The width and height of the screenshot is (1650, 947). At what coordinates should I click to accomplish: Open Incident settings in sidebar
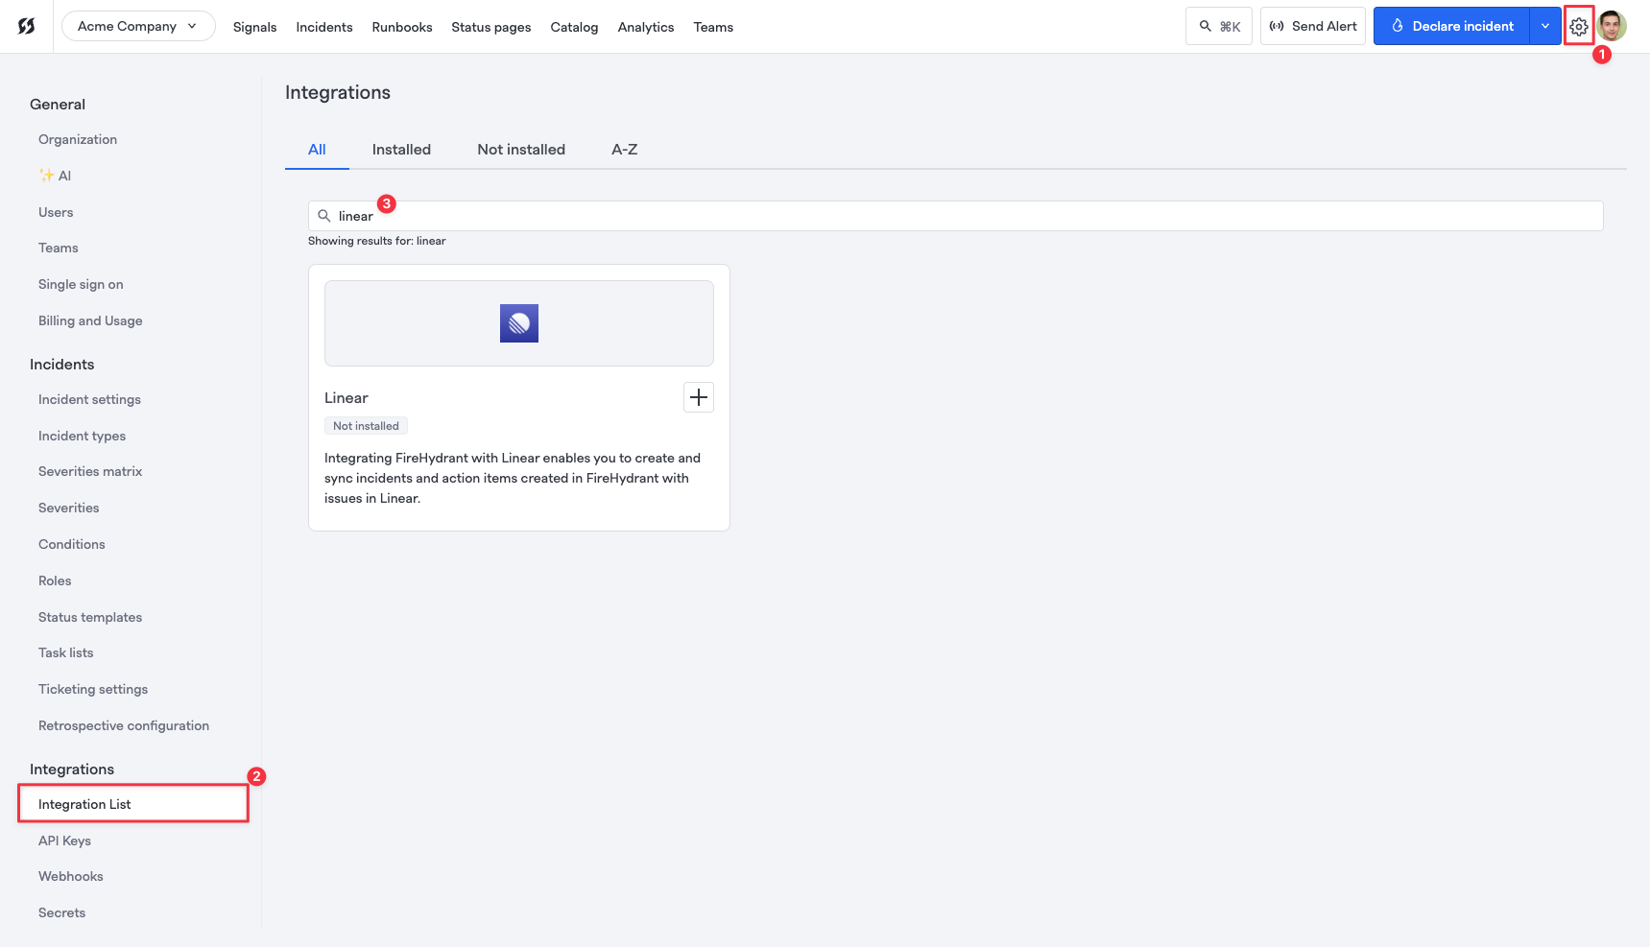(89, 399)
